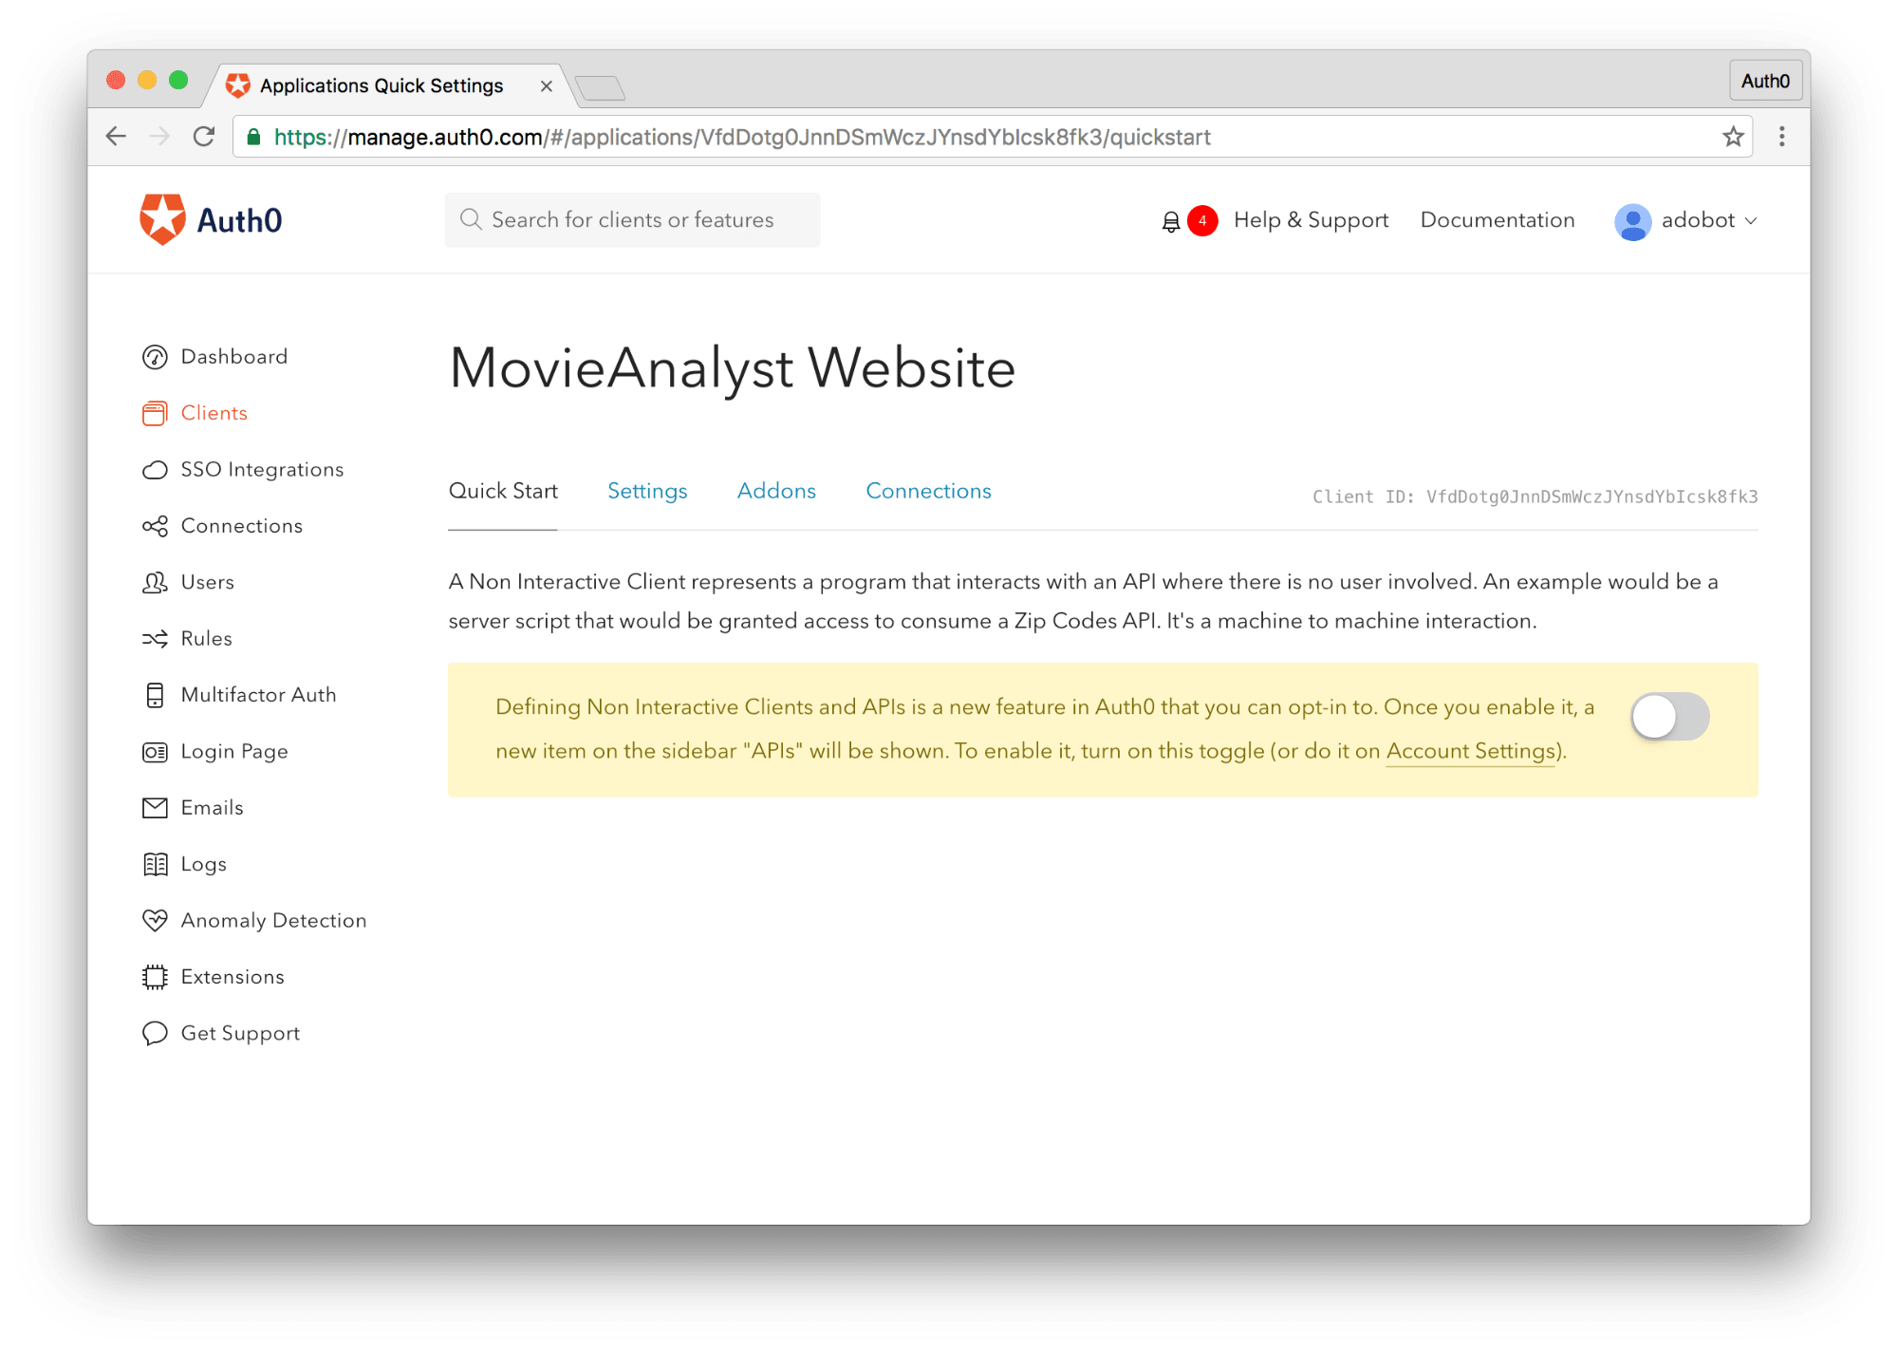1898x1350 pixels.
Task: Go back with browser back arrow
Action: point(116,137)
